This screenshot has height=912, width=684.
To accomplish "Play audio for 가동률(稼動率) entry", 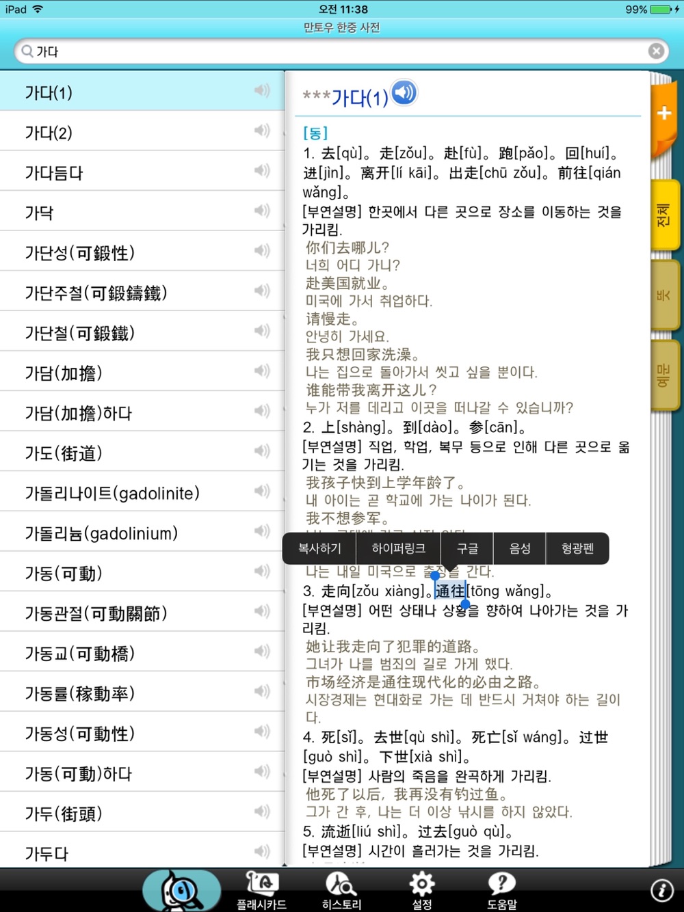I will pyautogui.click(x=262, y=691).
